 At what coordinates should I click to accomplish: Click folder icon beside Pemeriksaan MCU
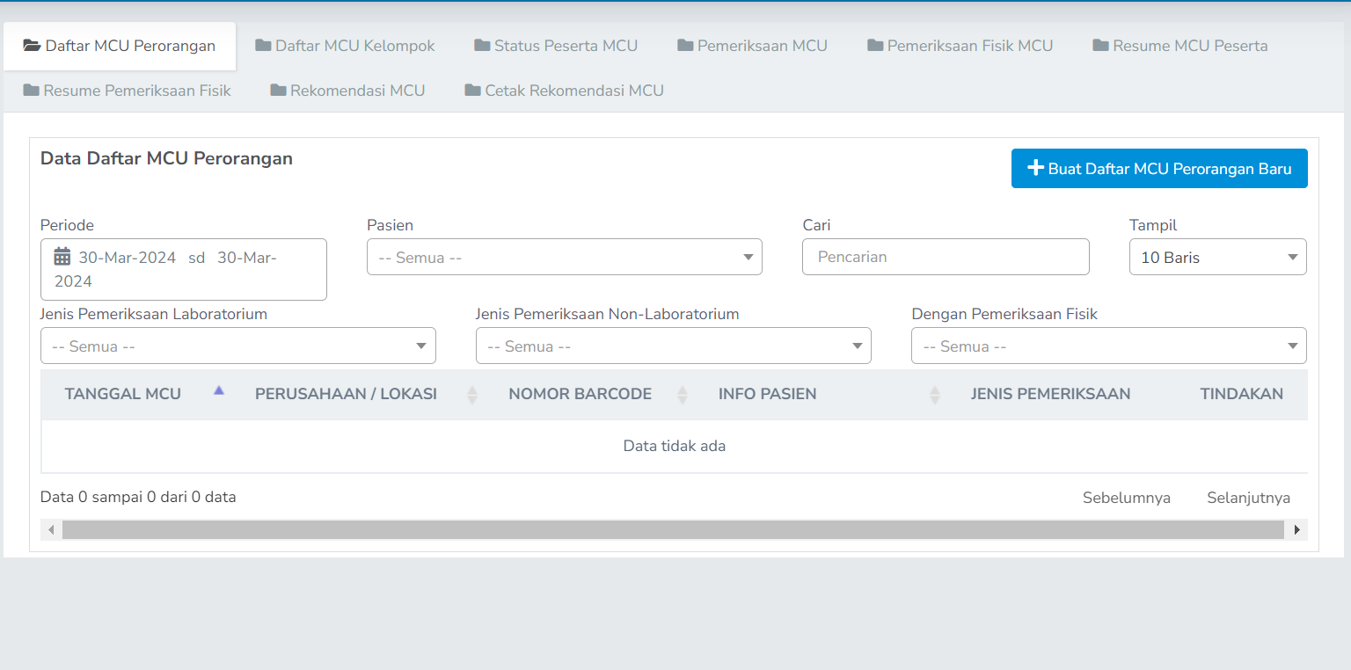(685, 46)
